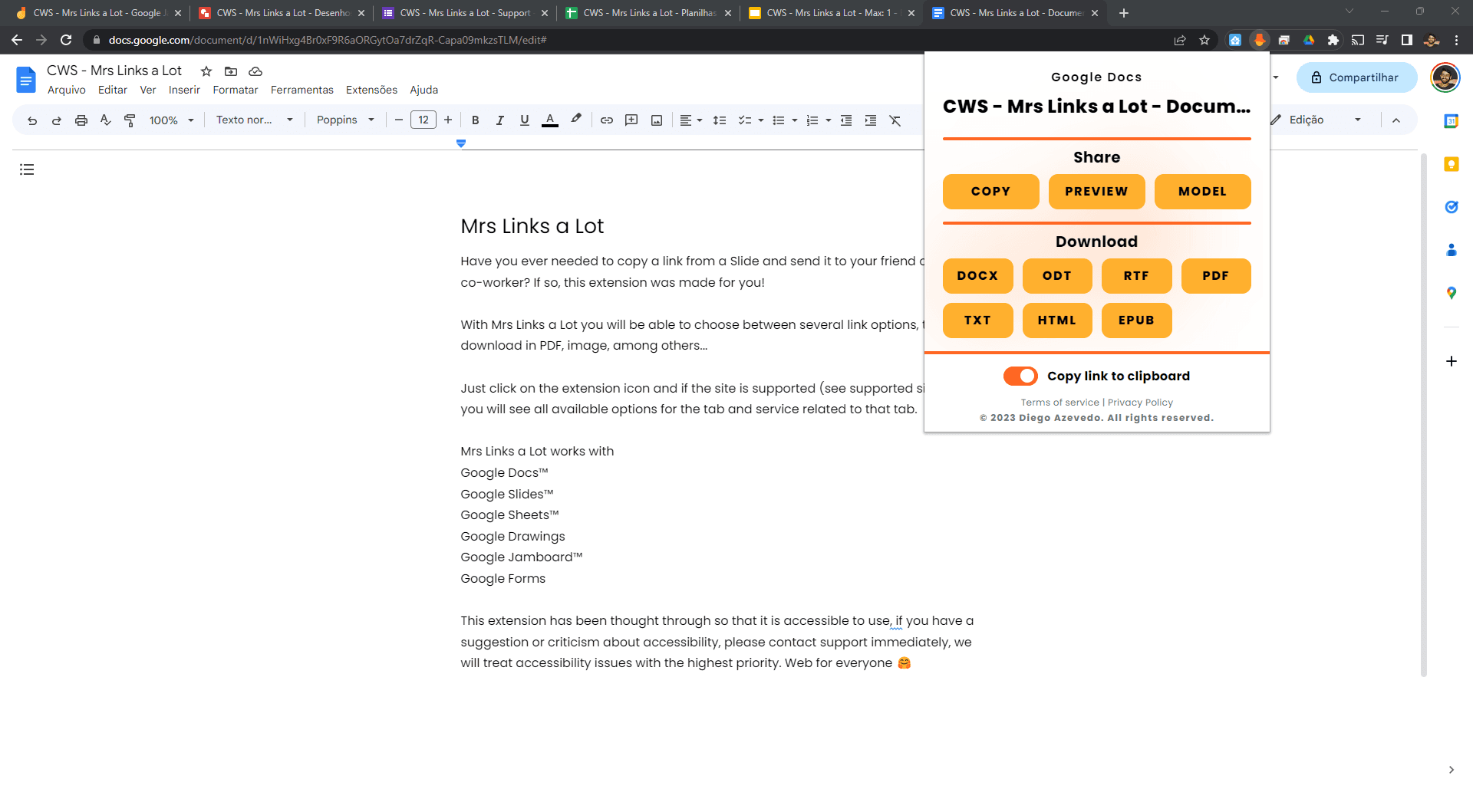Open the Arquivo menu
The image size is (1473, 789).
click(67, 90)
